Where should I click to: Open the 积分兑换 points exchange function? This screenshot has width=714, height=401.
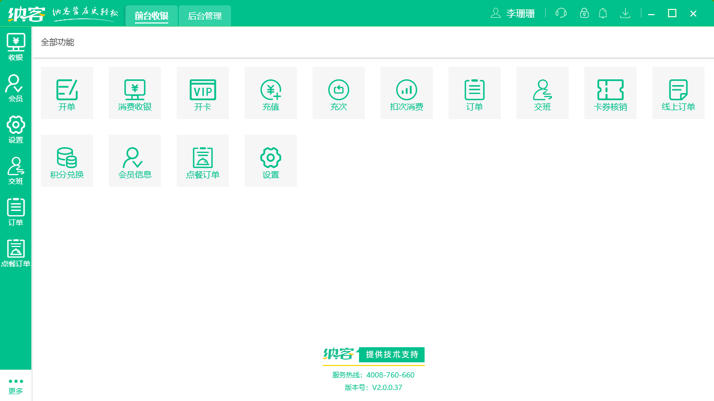(67, 160)
